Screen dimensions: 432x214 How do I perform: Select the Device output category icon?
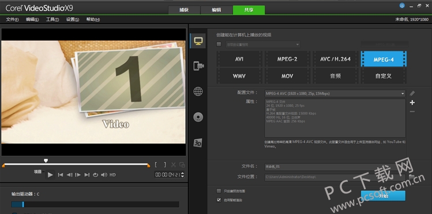pos(198,66)
